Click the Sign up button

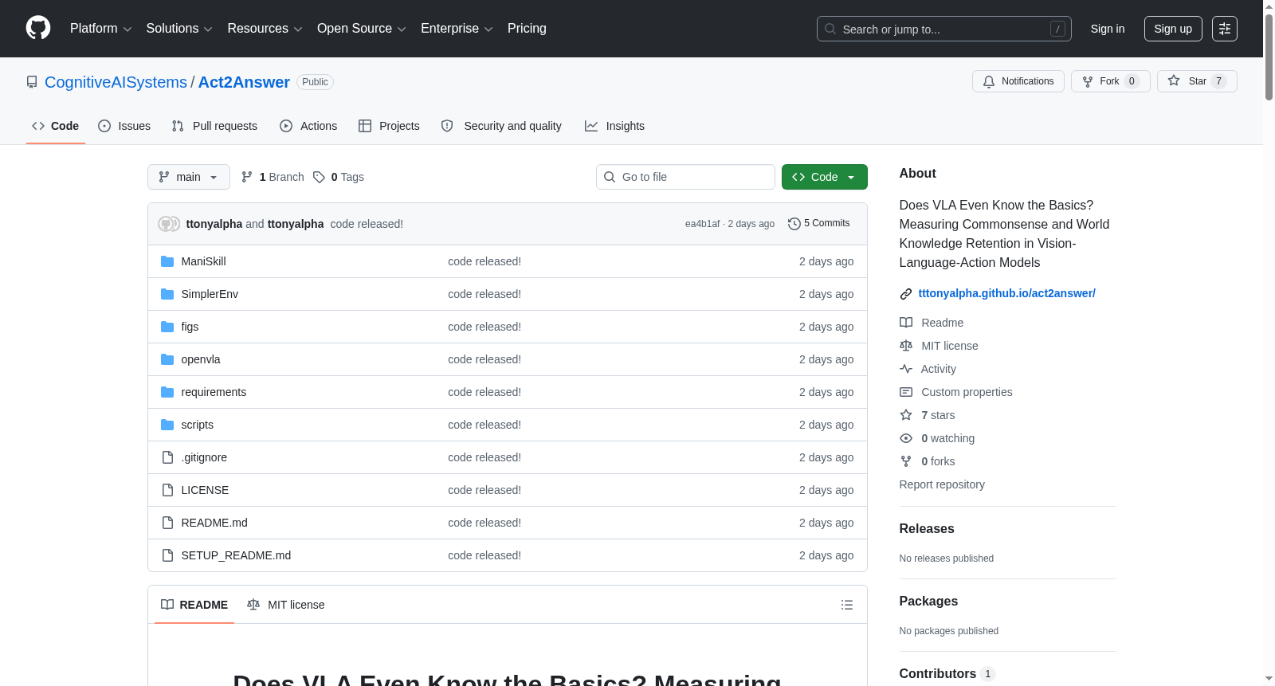point(1173,29)
